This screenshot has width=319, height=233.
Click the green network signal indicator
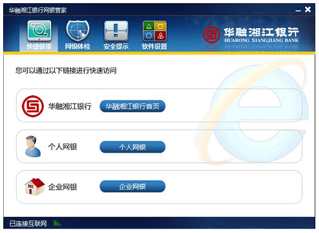pos(57,223)
